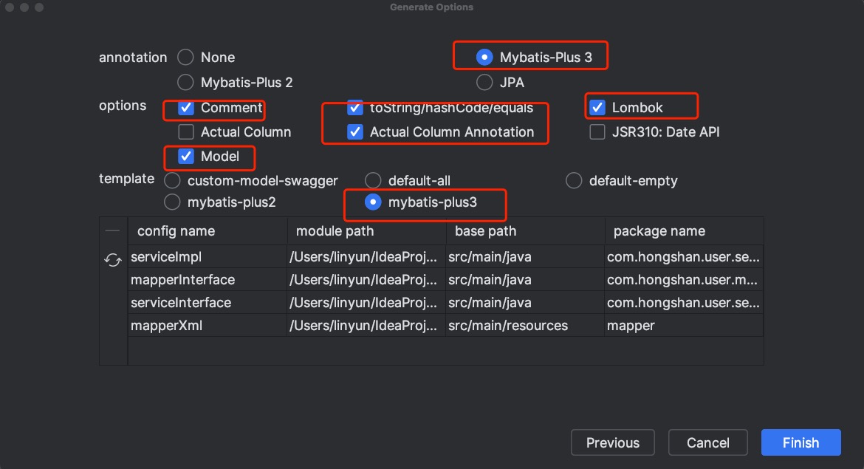
Task: Enable the Actual Column checkbox
Action: coord(186,131)
